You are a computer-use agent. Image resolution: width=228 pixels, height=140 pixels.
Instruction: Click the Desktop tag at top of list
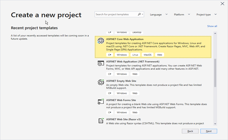point(137,33)
